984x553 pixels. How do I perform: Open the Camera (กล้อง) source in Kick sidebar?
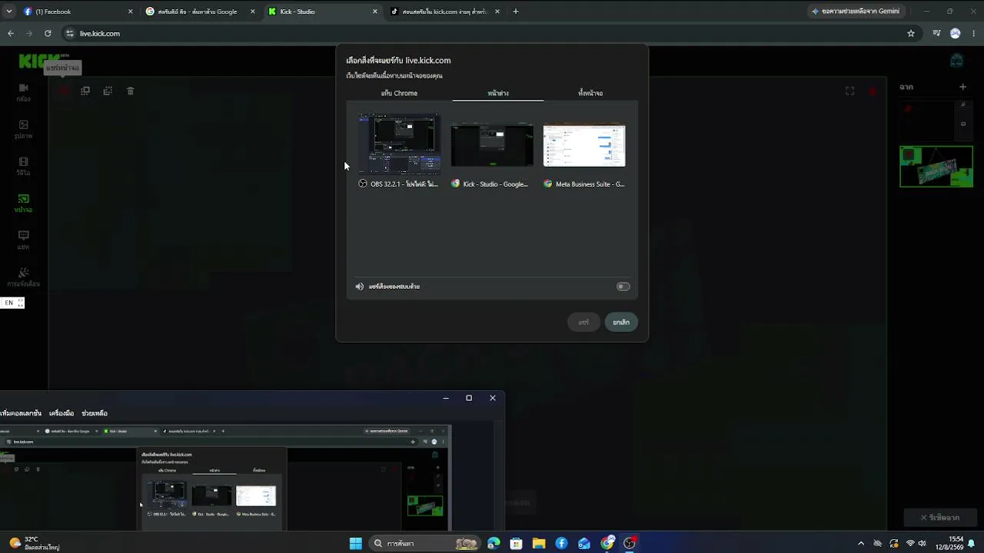[x=23, y=92]
